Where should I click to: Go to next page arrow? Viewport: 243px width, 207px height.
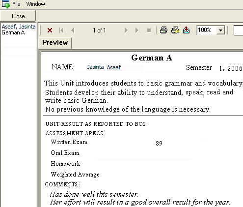coord(126,30)
